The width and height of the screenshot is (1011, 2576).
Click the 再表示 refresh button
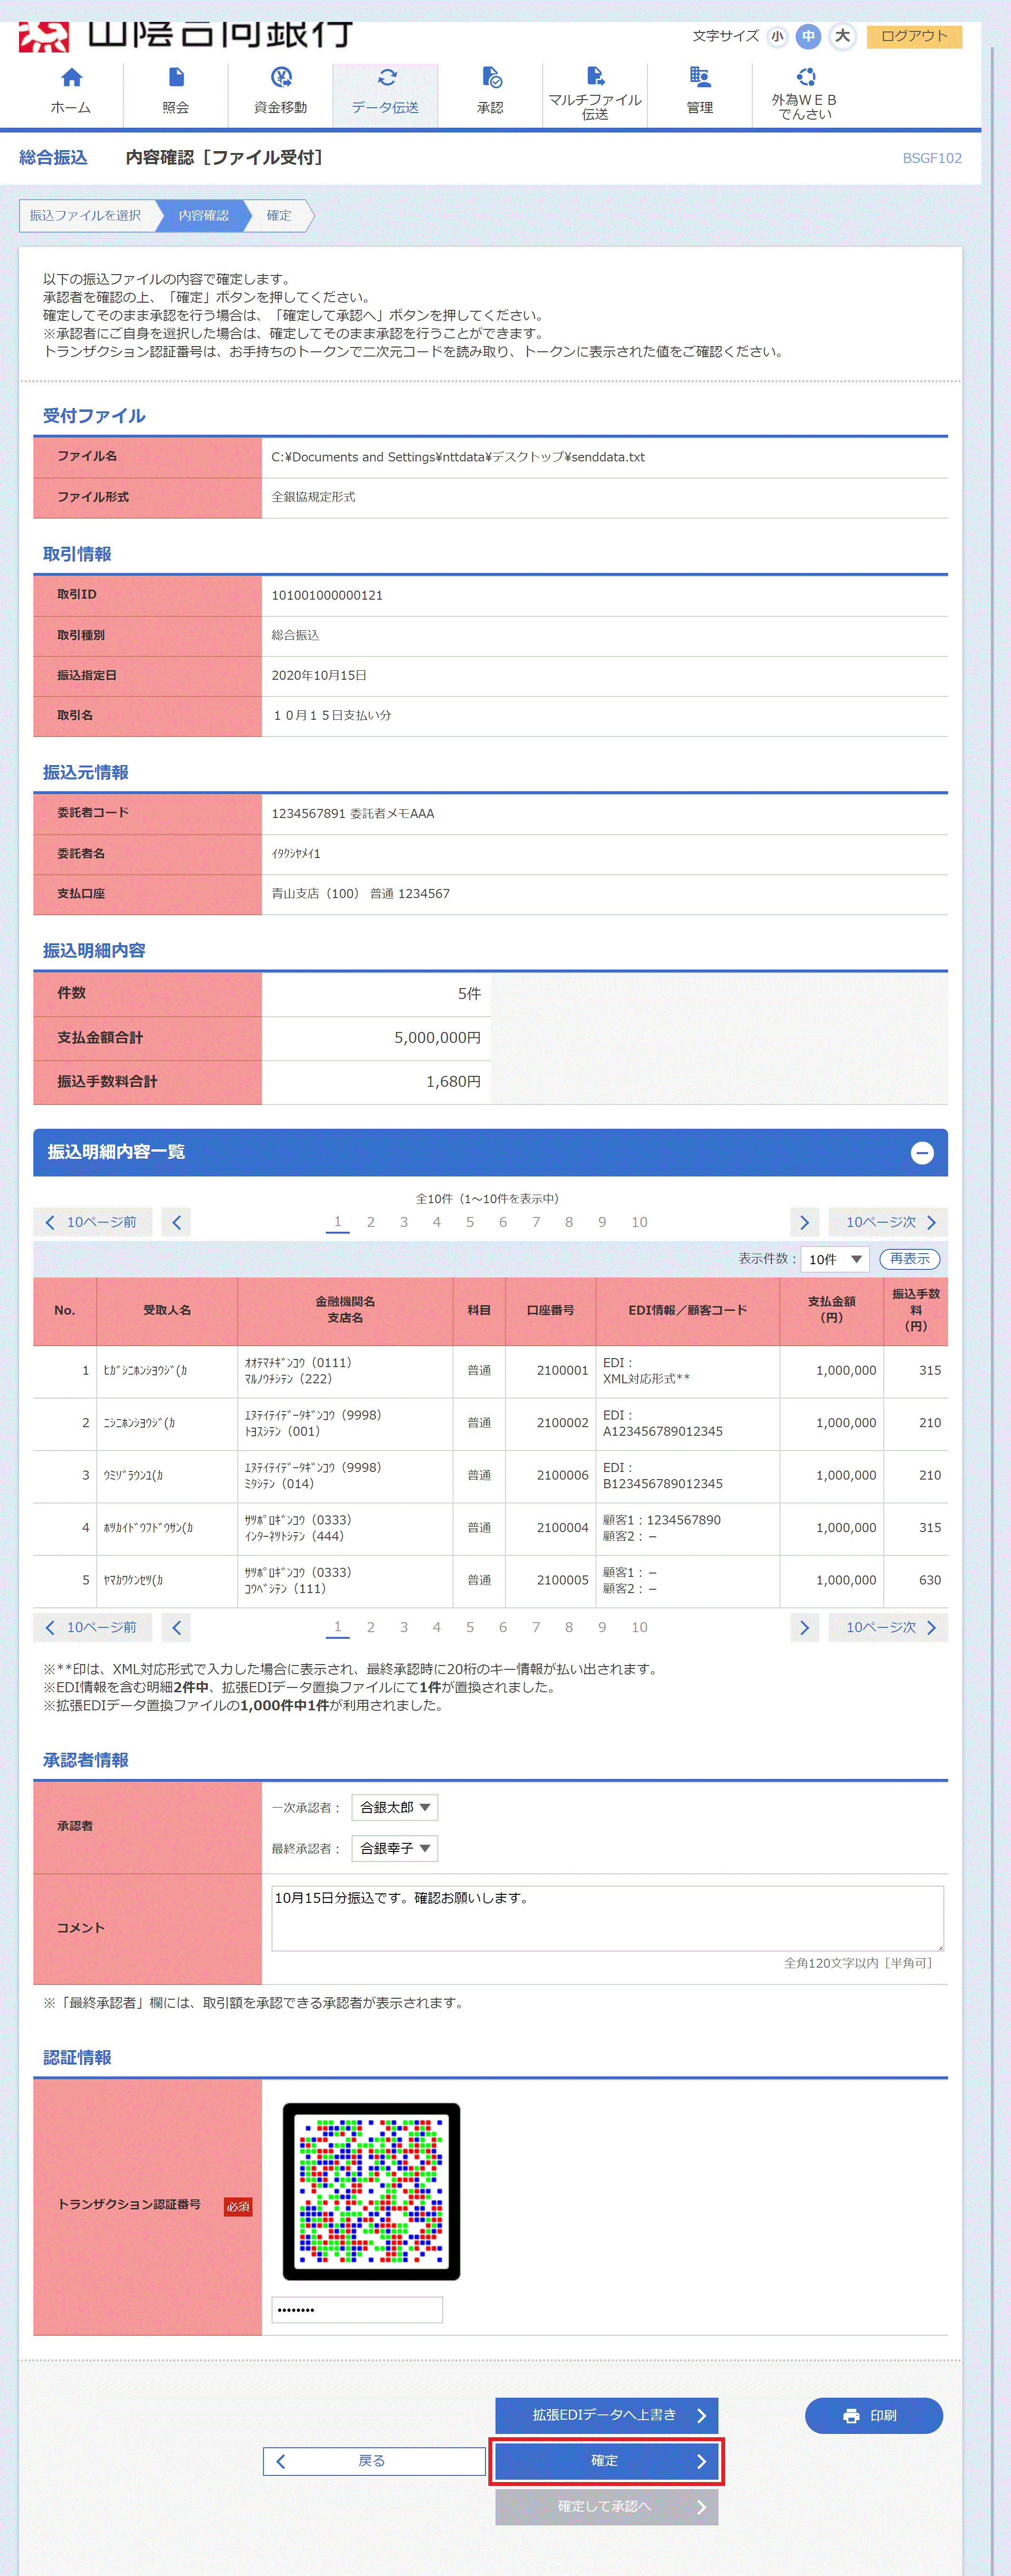coord(910,1259)
